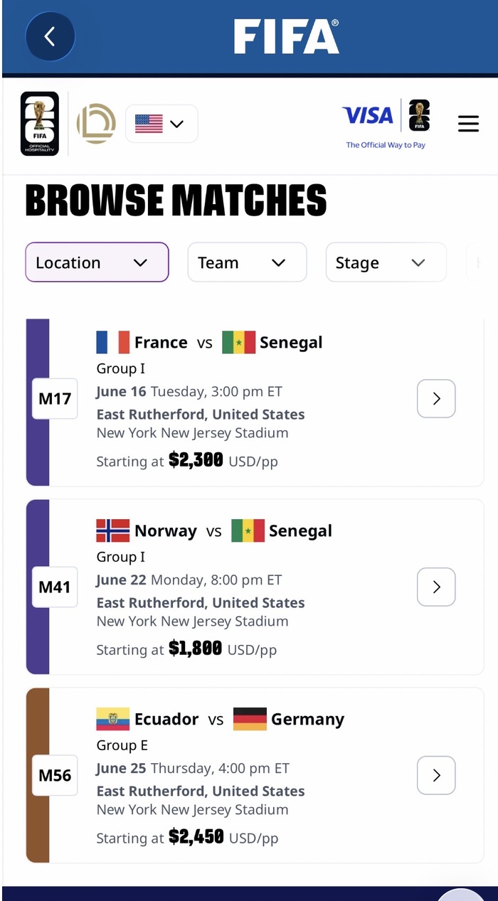The height and width of the screenshot is (901, 498).
Task: Tap the back arrow button
Action: point(50,36)
